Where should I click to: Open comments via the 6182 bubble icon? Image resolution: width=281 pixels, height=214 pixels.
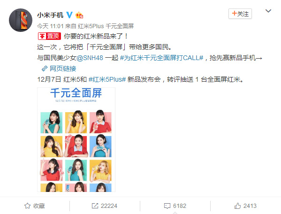(167, 206)
